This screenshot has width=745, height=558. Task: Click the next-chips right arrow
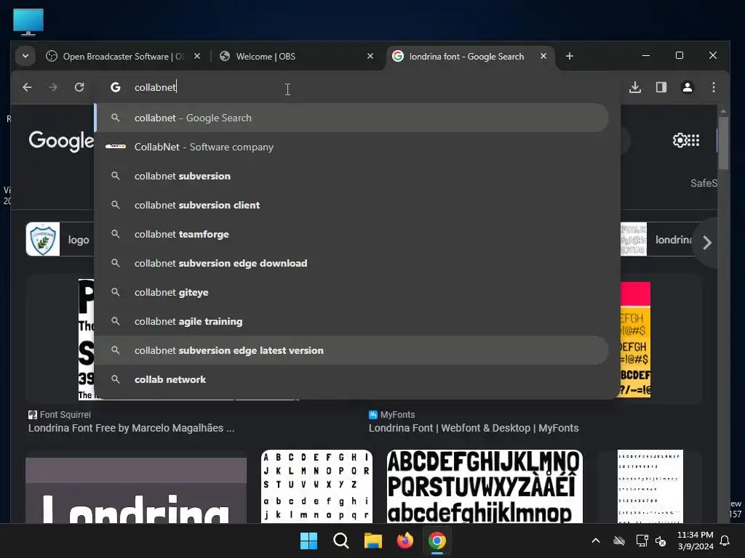pos(707,243)
